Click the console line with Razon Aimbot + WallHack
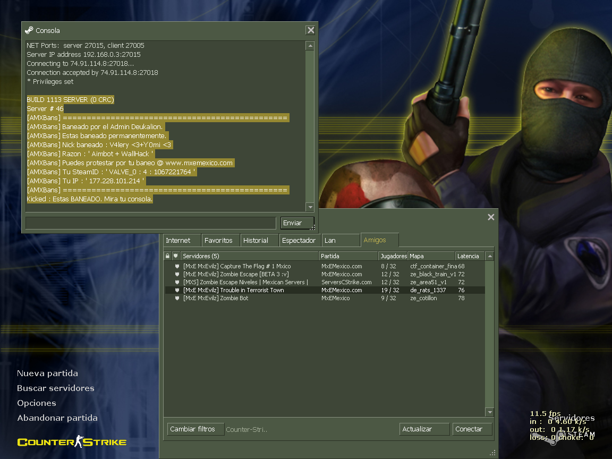612x459 pixels. (90, 154)
